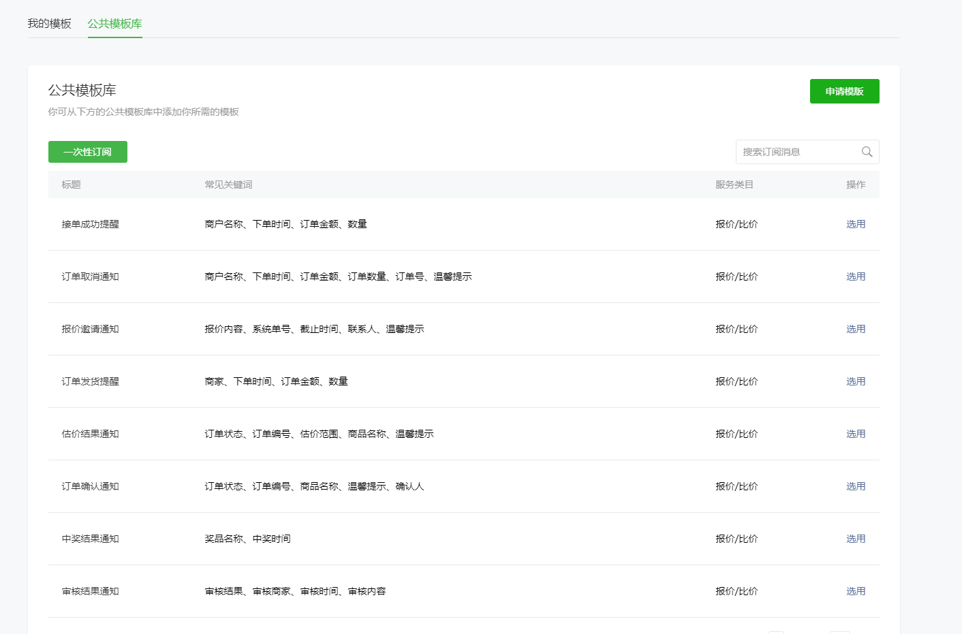Click the 标题 column header
The width and height of the screenshot is (962, 634).
click(71, 185)
